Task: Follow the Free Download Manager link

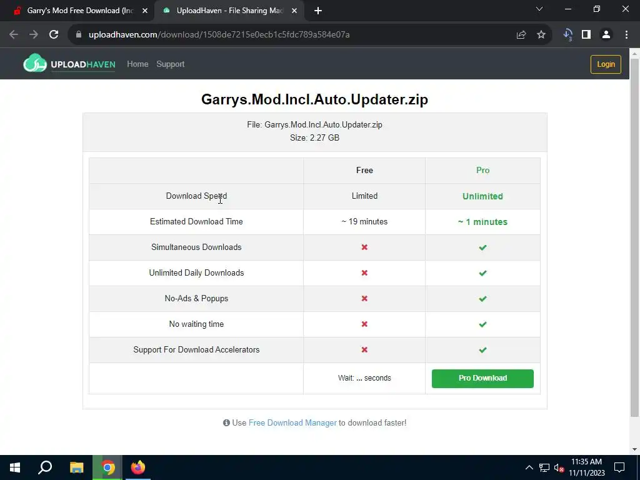Action: tap(292, 423)
